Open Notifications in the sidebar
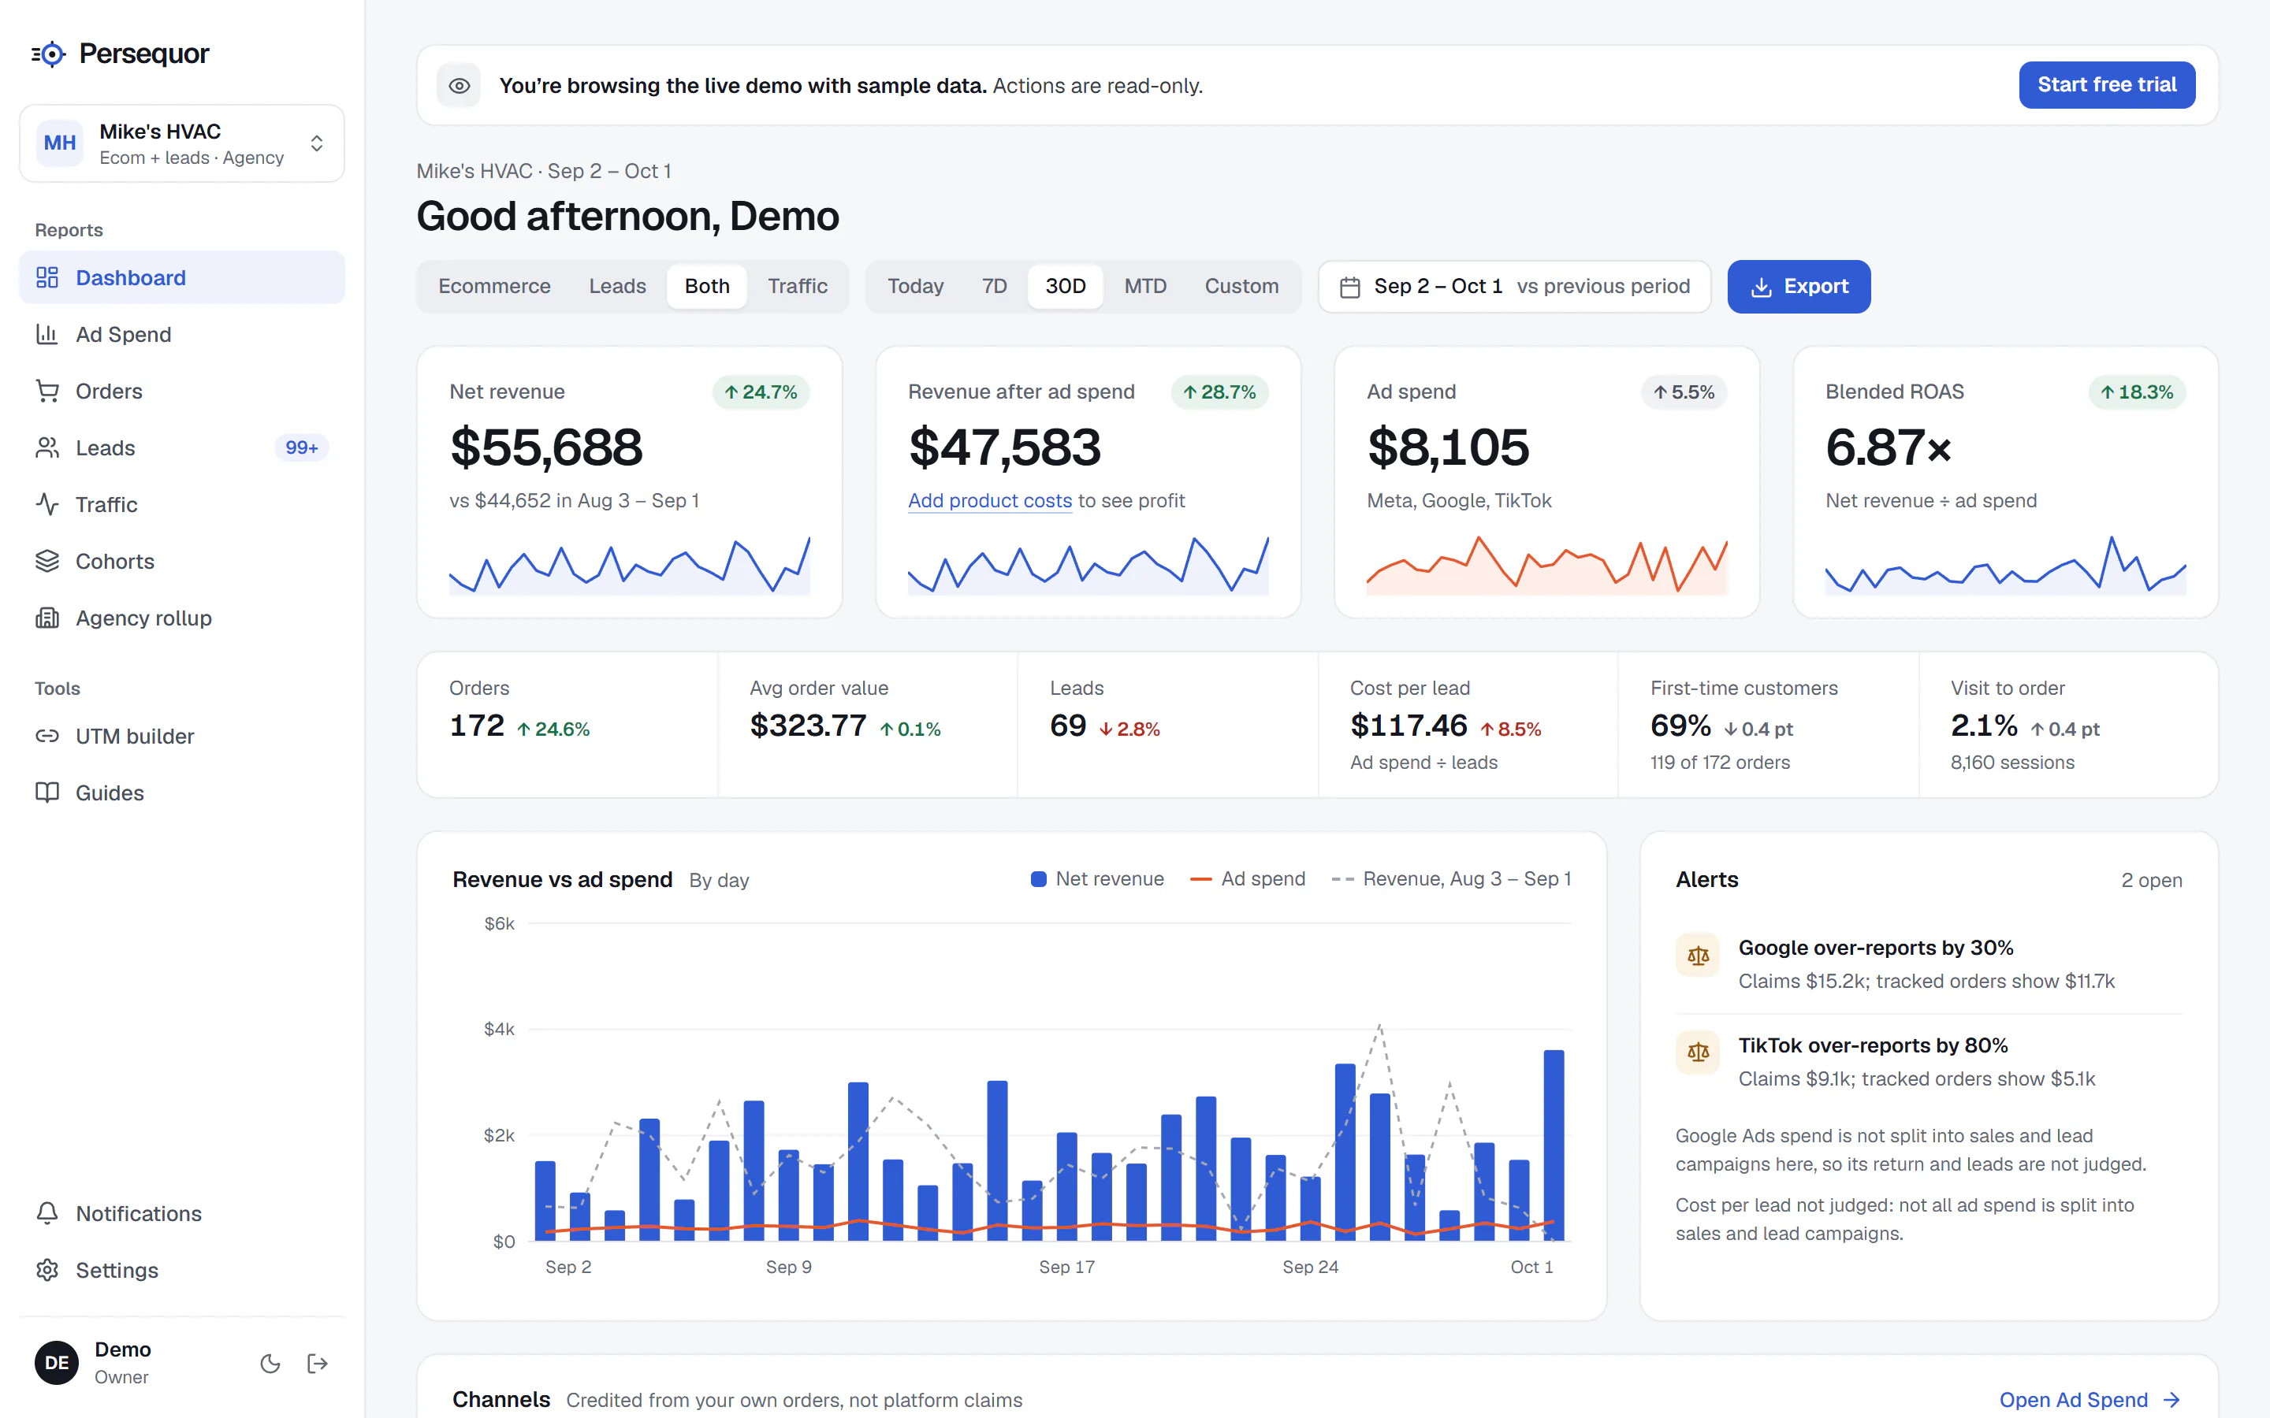This screenshot has width=2270, height=1418. (x=182, y=1213)
